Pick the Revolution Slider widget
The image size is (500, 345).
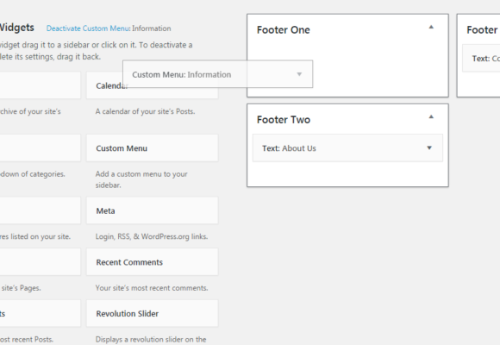pos(153,313)
